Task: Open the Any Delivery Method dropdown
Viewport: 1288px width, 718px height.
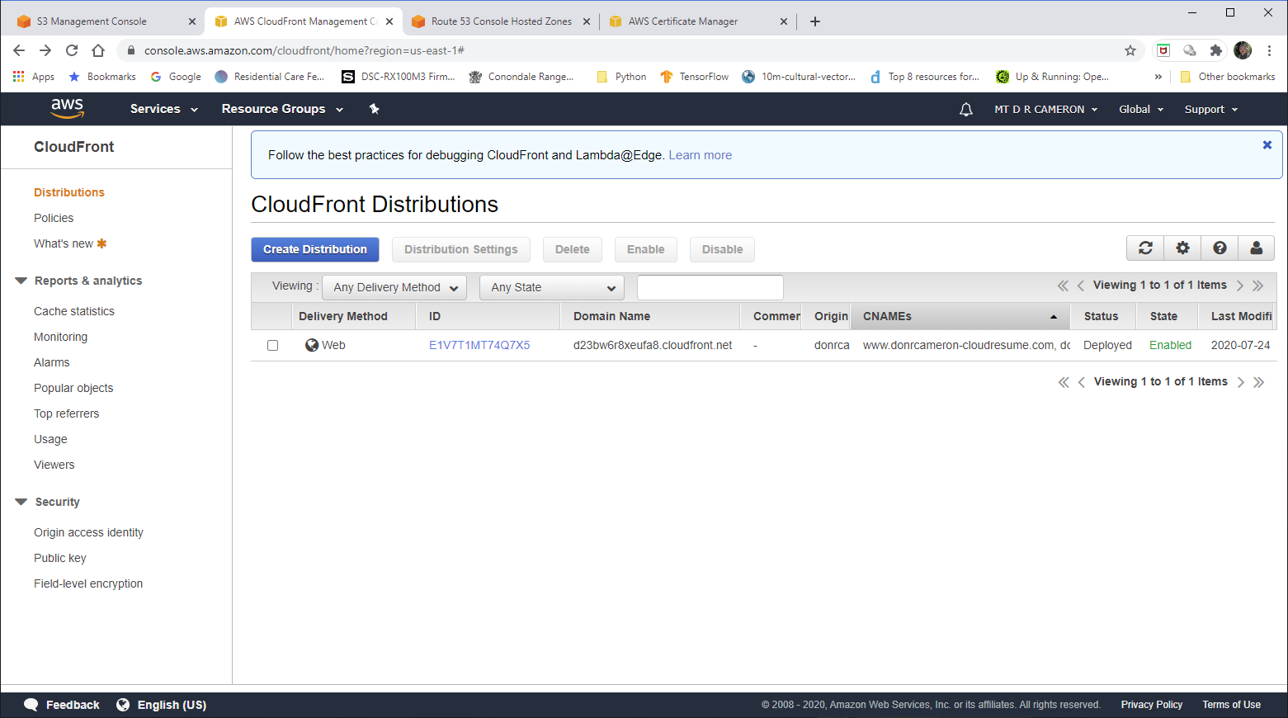Action: click(394, 287)
